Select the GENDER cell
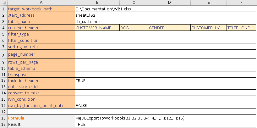Viewport: 257px width, 128px height. point(169,28)
